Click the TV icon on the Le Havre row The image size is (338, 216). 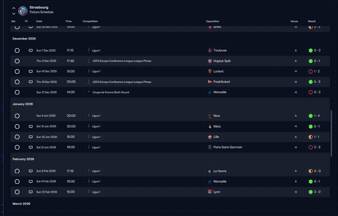point(31,171)
